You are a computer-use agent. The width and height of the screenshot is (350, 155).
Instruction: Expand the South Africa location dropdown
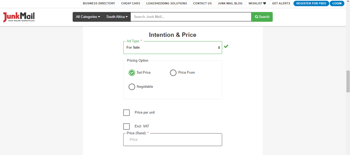coord(117,17)
